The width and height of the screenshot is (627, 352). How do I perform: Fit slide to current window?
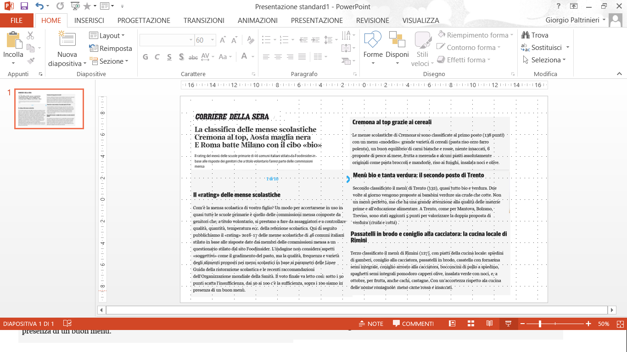[x=621, y=324]
